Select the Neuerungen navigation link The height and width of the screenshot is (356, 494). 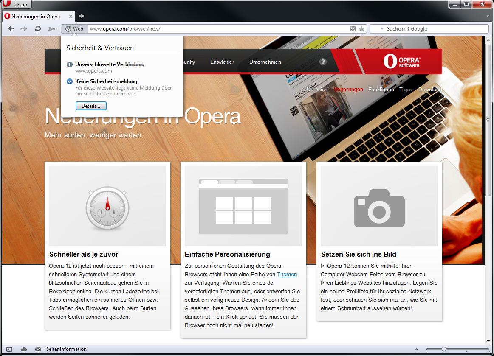point(348,90)
